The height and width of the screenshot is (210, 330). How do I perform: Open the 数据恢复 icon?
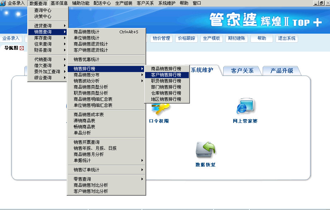205,150
